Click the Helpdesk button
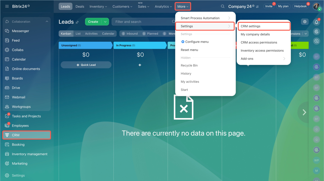 point(300,6)
